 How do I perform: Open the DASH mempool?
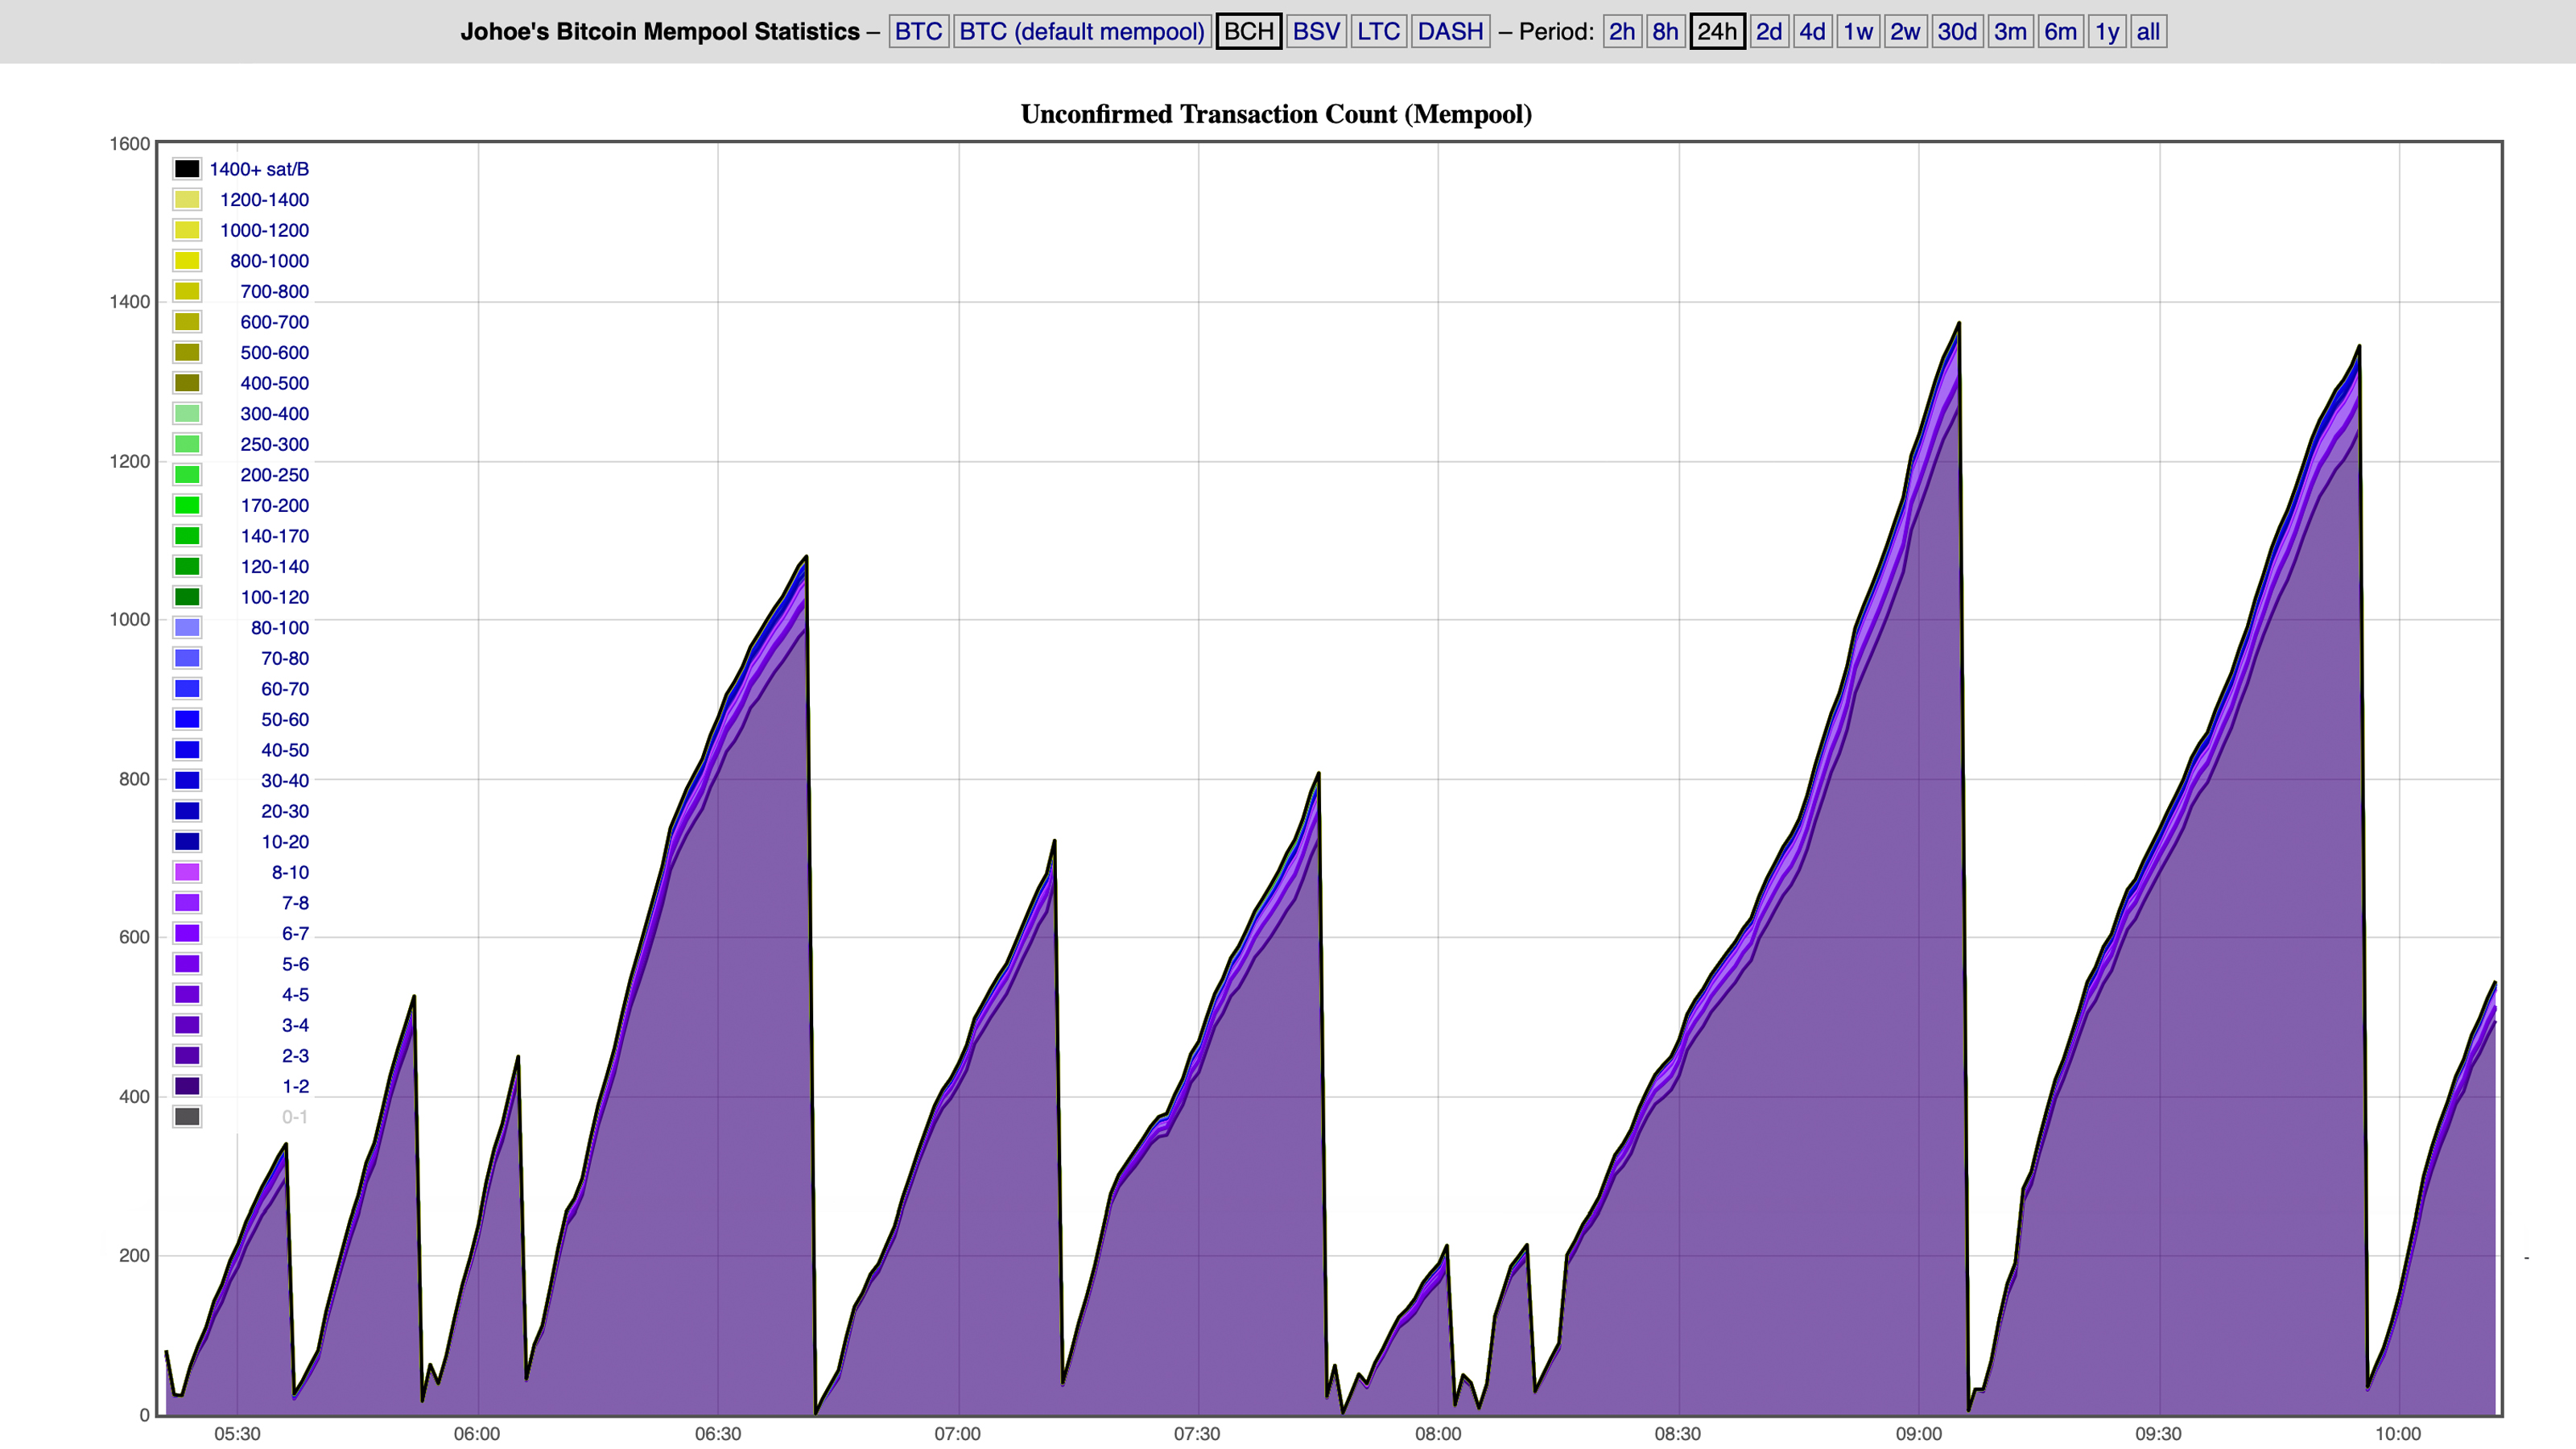1450,32
